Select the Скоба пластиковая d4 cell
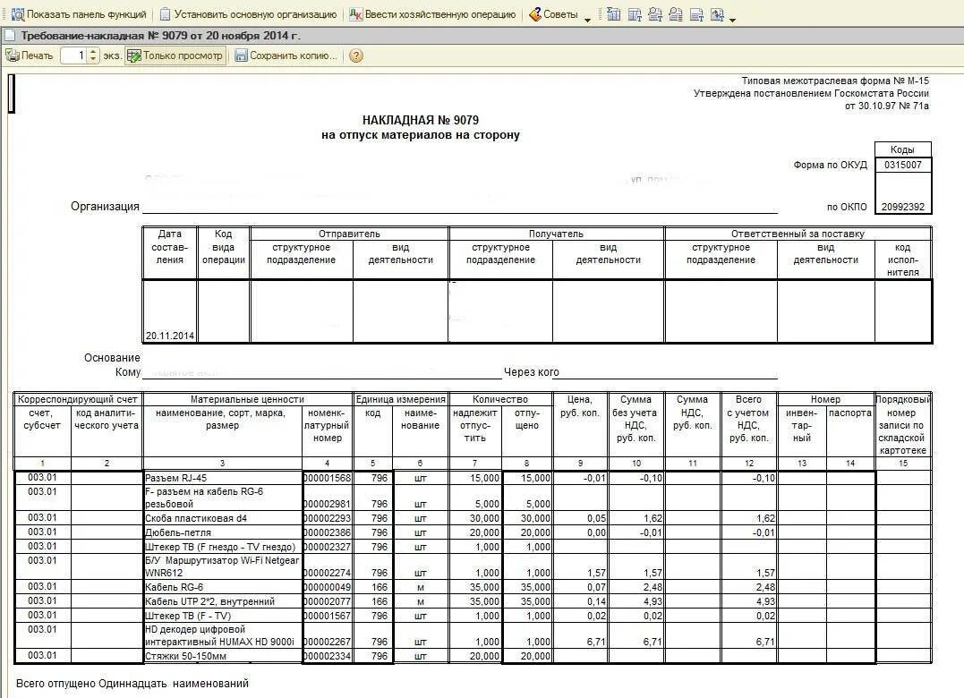Viewport: 964px width, 698px height. pyautogui.click(x=223, y=518)
